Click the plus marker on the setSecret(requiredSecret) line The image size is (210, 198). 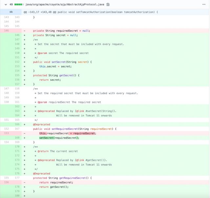pos(24,138)
